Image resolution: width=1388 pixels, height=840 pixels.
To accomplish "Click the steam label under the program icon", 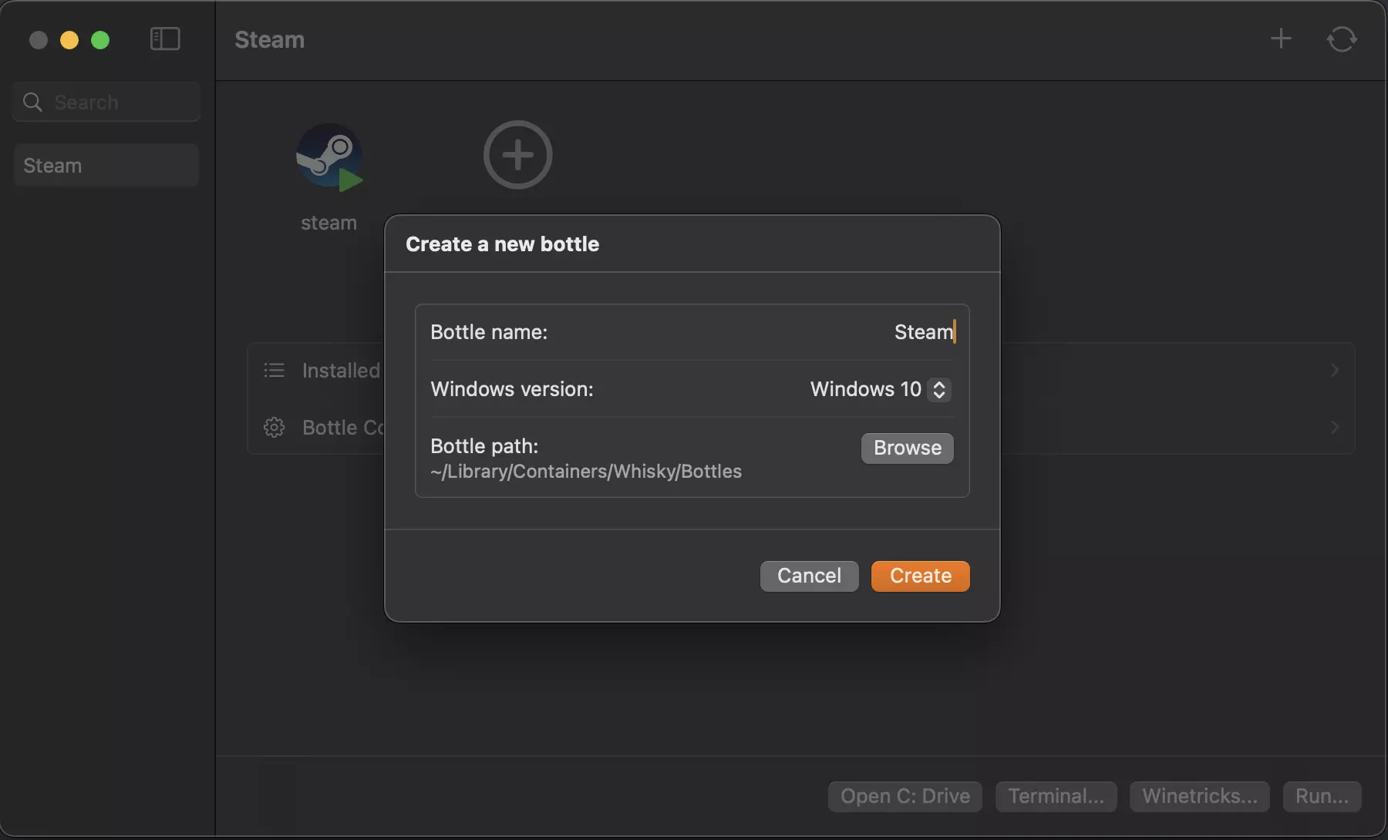I will [329, 223].
